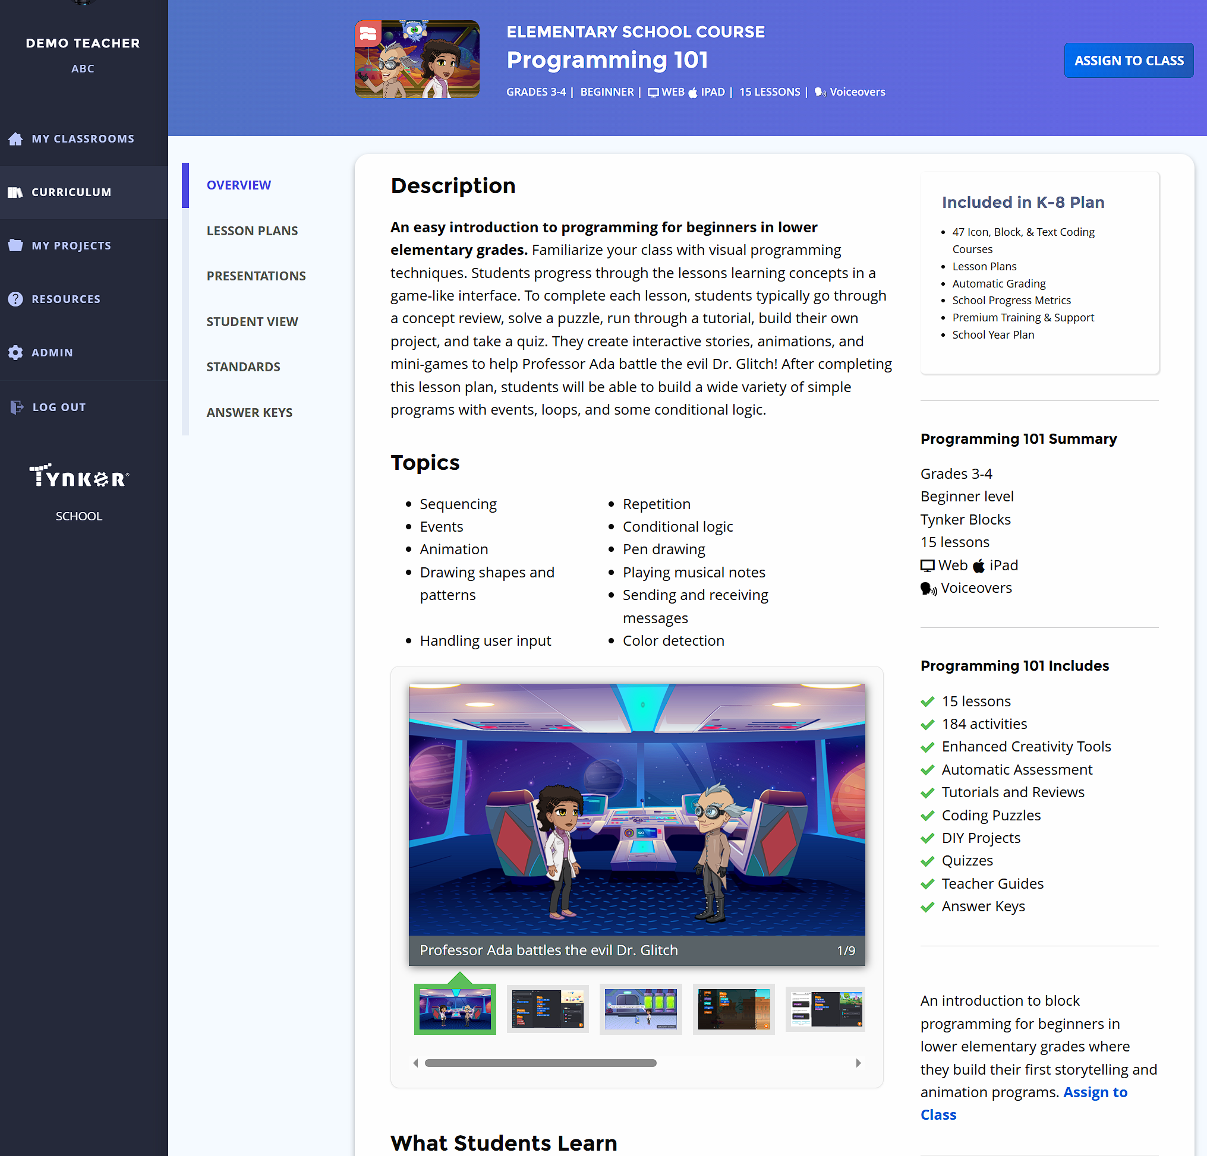Click the 'Sequencing' topic
1207x1156 pixels.
(x=458, y=504)
